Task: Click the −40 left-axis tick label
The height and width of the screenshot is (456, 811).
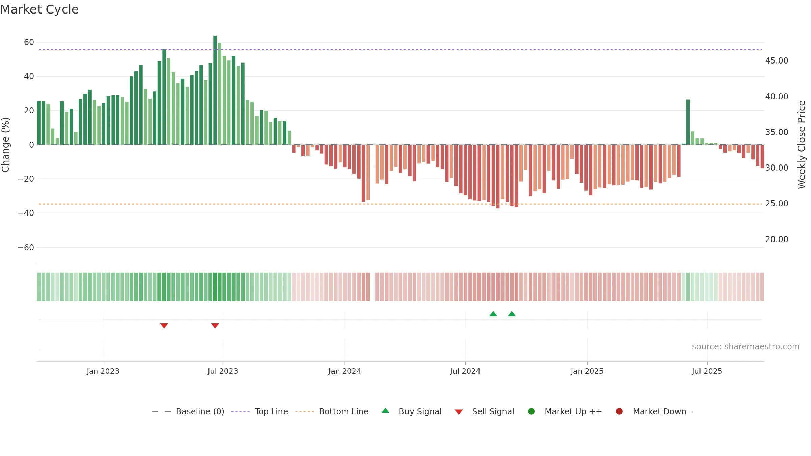Action: point(26,213)
